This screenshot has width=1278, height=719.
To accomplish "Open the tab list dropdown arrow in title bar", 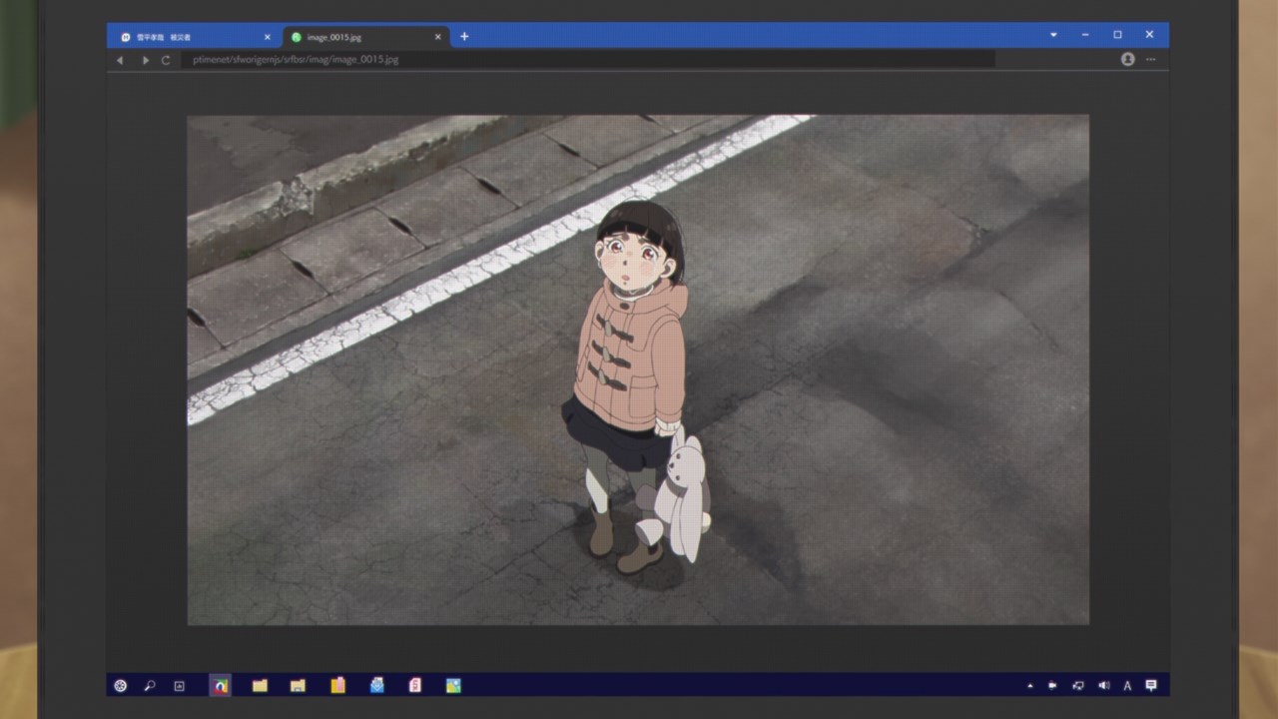I will [x=1053, y=35].
